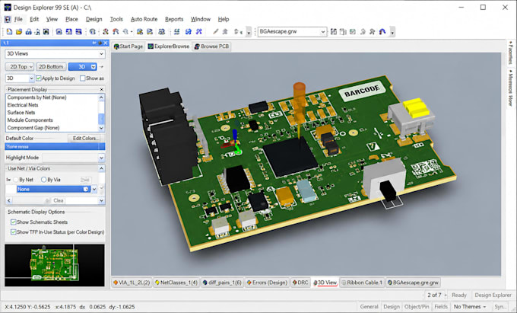Switch to the Errors (Design) tab
The width and height of the screenshot is (517, 313).
pyautogui.click(x=267, y=283)
